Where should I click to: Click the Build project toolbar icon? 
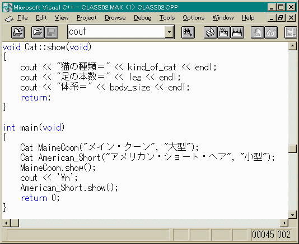224,32
